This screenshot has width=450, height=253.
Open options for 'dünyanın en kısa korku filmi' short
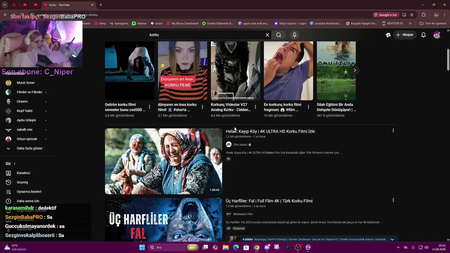tap(202, 107)
